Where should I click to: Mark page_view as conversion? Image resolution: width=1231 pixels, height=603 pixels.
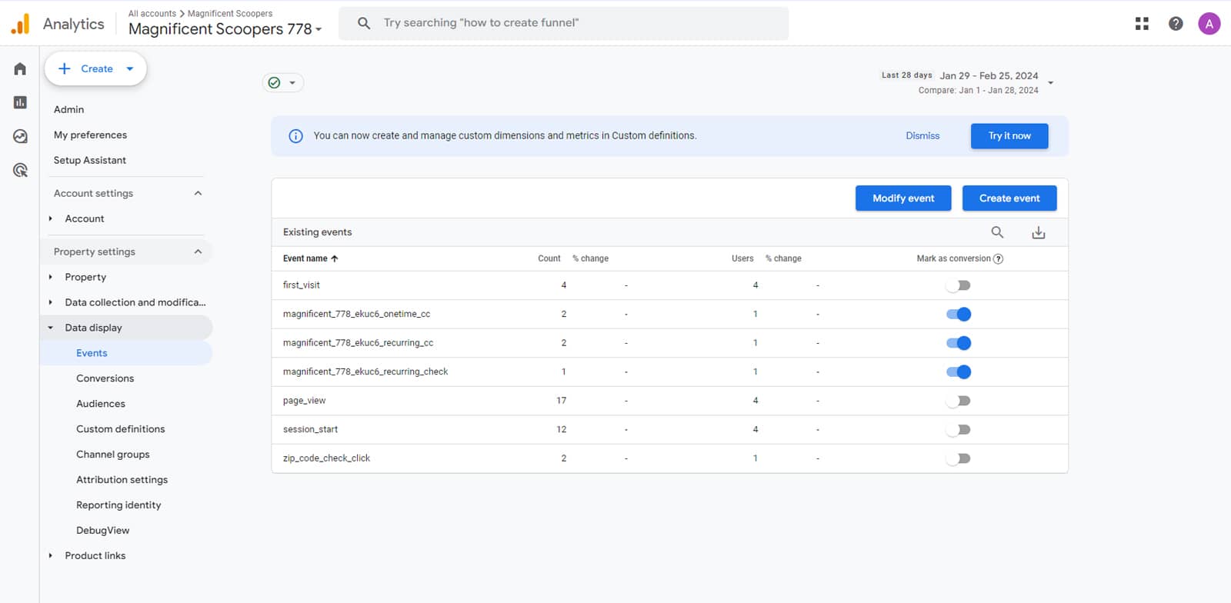pyautogui.click(x=958, y=401)
